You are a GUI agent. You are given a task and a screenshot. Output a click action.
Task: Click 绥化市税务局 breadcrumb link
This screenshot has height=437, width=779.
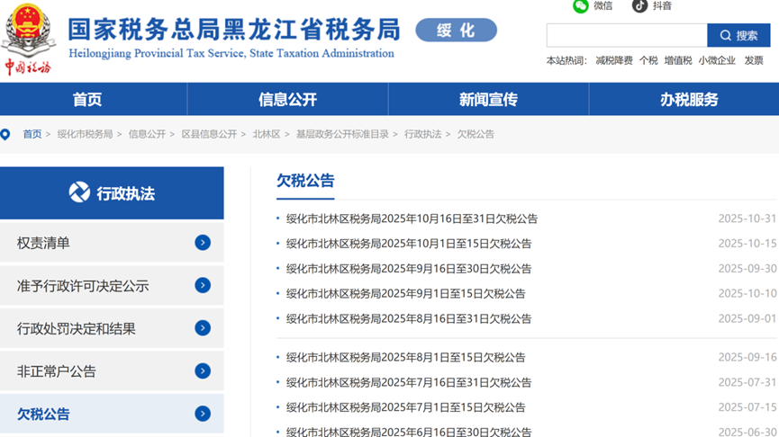pos(85,134)
